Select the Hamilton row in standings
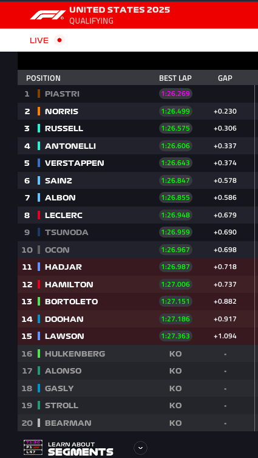The height and width of the screenshot is (458, 258). 136,284
